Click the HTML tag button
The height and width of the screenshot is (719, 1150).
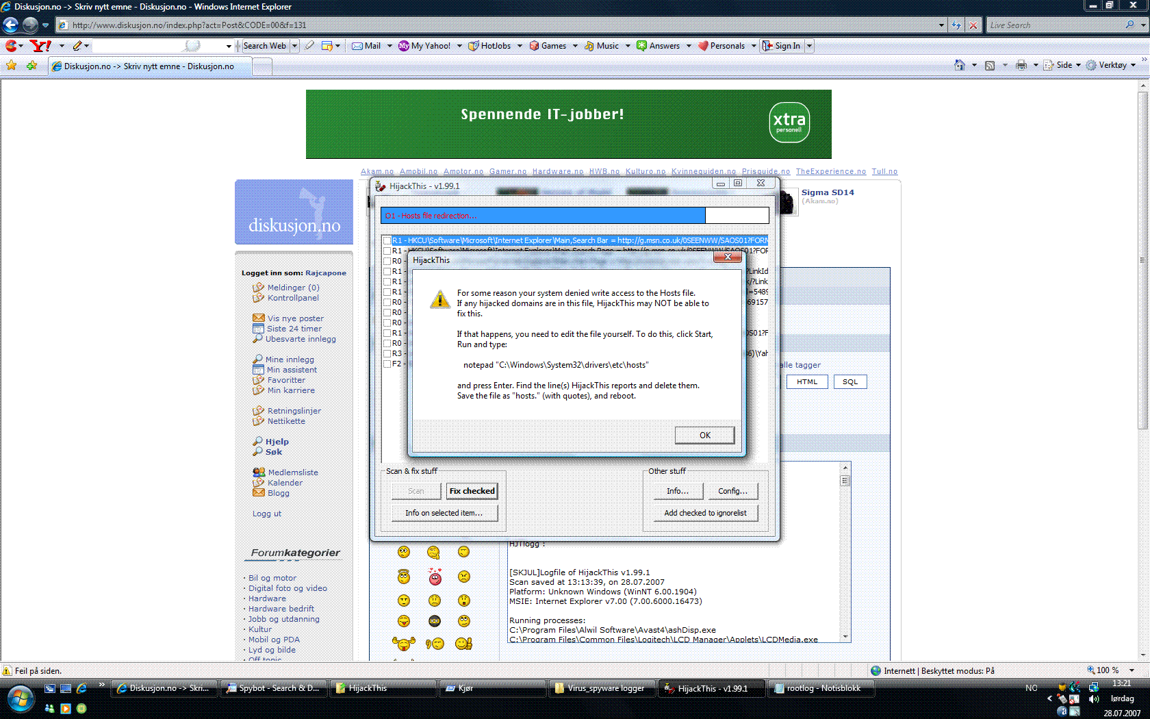(807, 382)
